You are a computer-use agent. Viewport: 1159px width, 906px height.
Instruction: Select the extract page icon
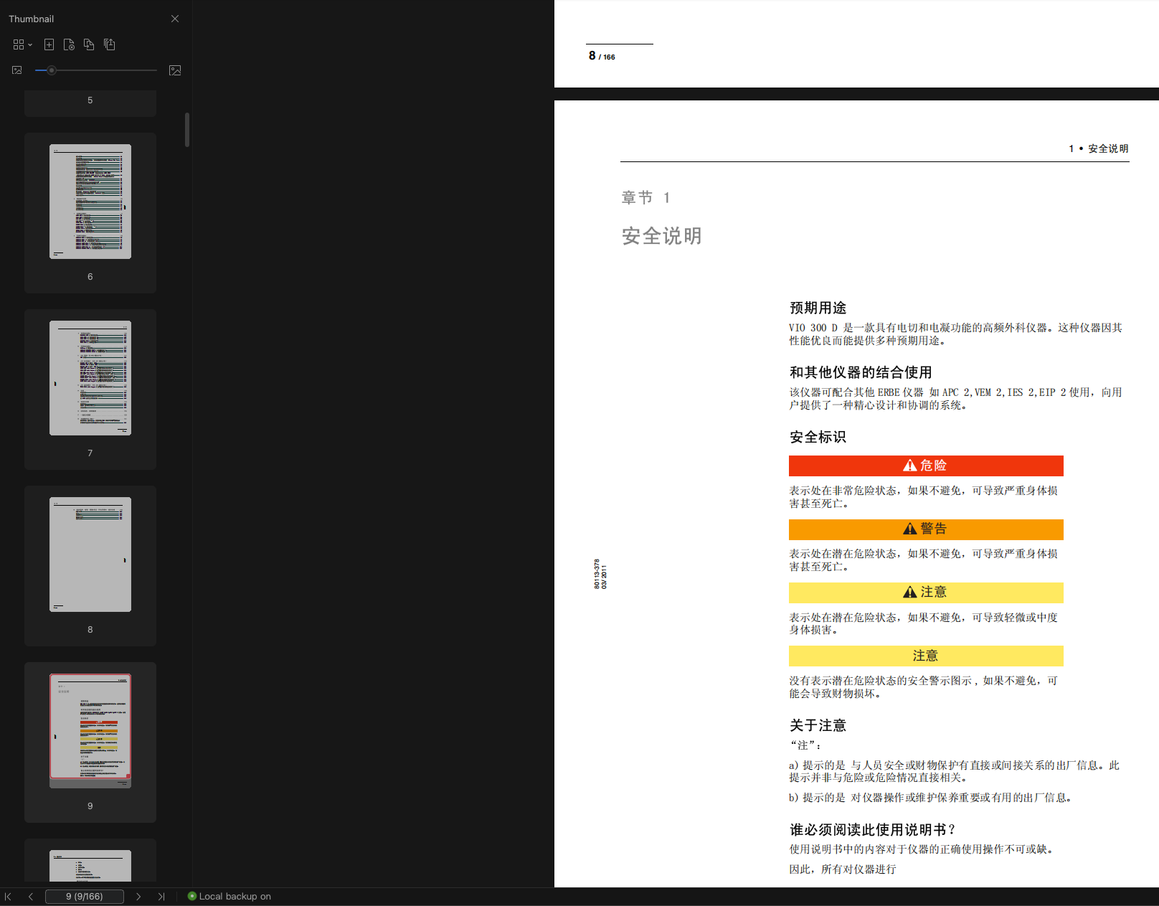coord(69,44)
